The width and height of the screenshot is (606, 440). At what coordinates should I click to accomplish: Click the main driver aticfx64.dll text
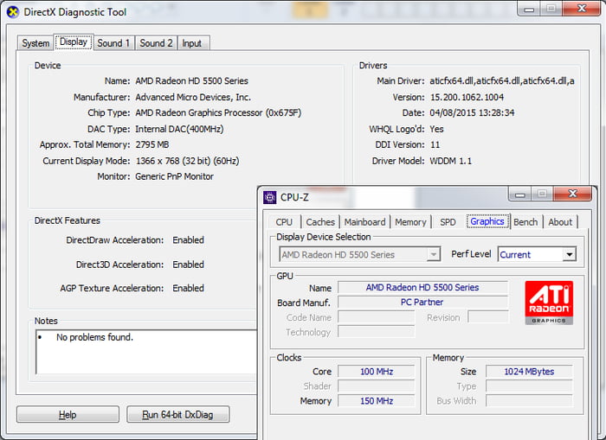tap(502, 81)
